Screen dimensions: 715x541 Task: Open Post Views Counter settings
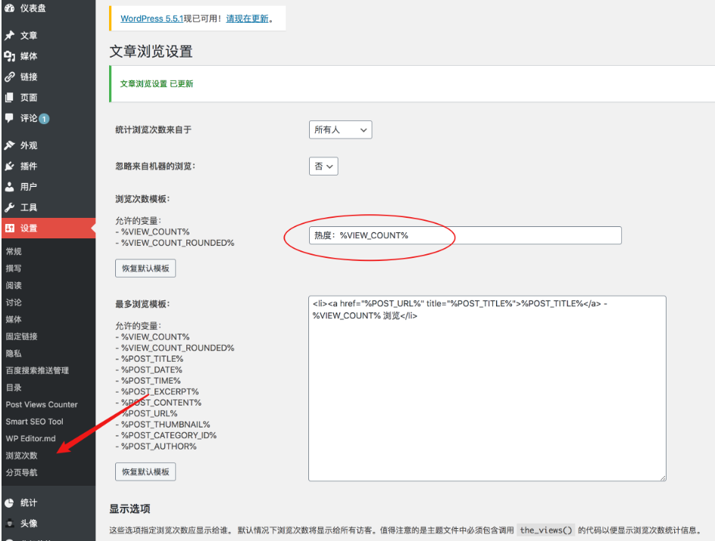tap(42, 404)
